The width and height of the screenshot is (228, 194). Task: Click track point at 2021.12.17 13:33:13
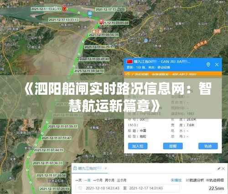click(x=79, y=13)
